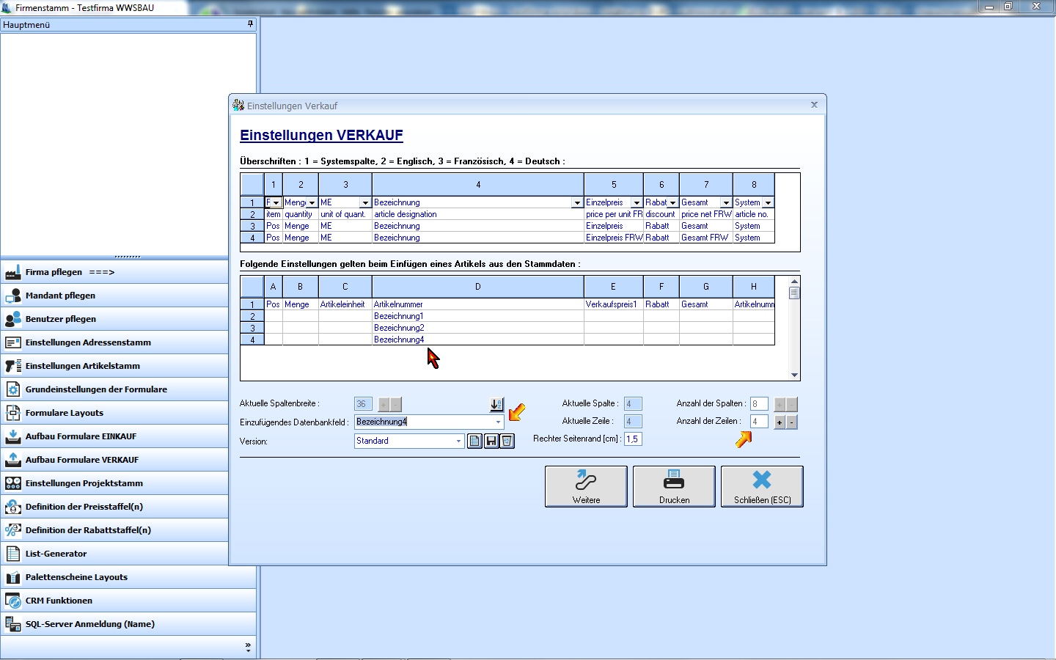Pin the Hauptmenü panel
This screenshot has width=1056, height=660.
click(x=250, y=24)
